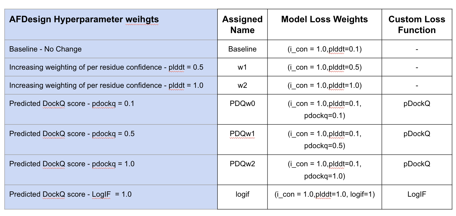The height and width of the screenshot is (216, 456).
Task: Select the "Assigned Name" column header
Action: point(242,25)
